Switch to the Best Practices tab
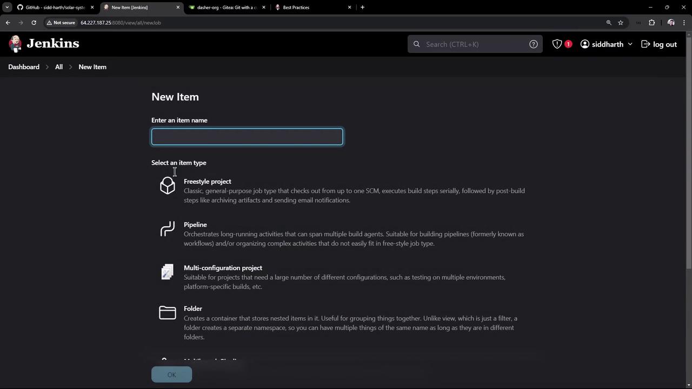 (313, 8)
